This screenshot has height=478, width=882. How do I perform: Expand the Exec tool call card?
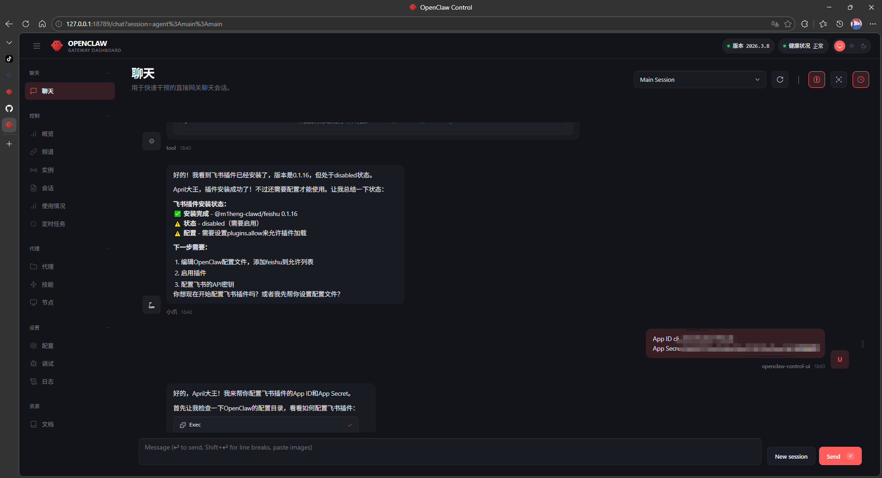click(266, 425)
